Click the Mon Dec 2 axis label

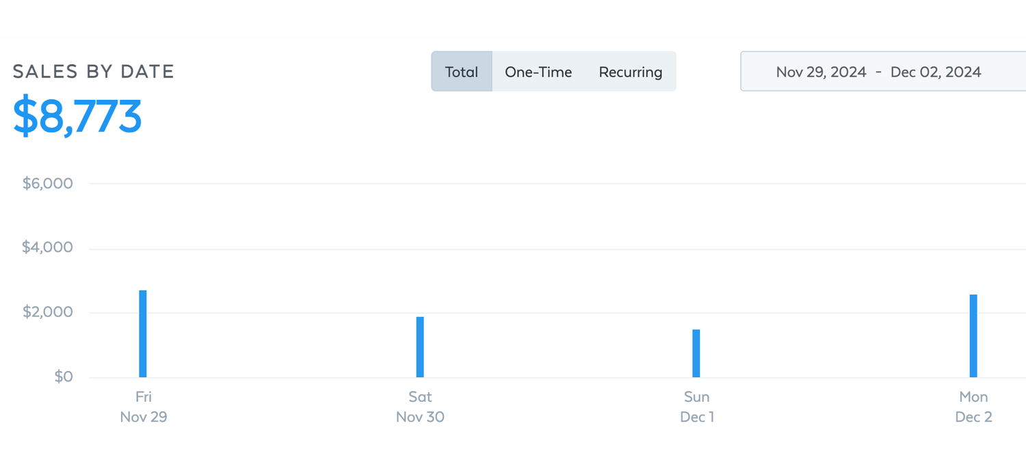coord(973,407)
